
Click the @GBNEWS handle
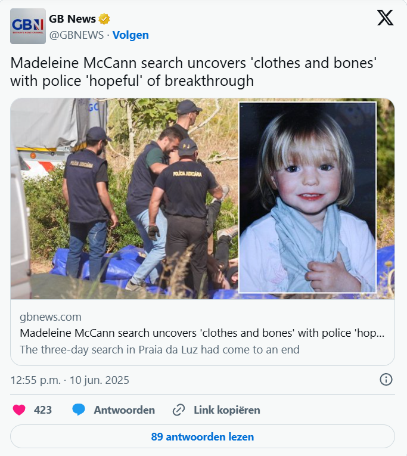tap(76, 35)
